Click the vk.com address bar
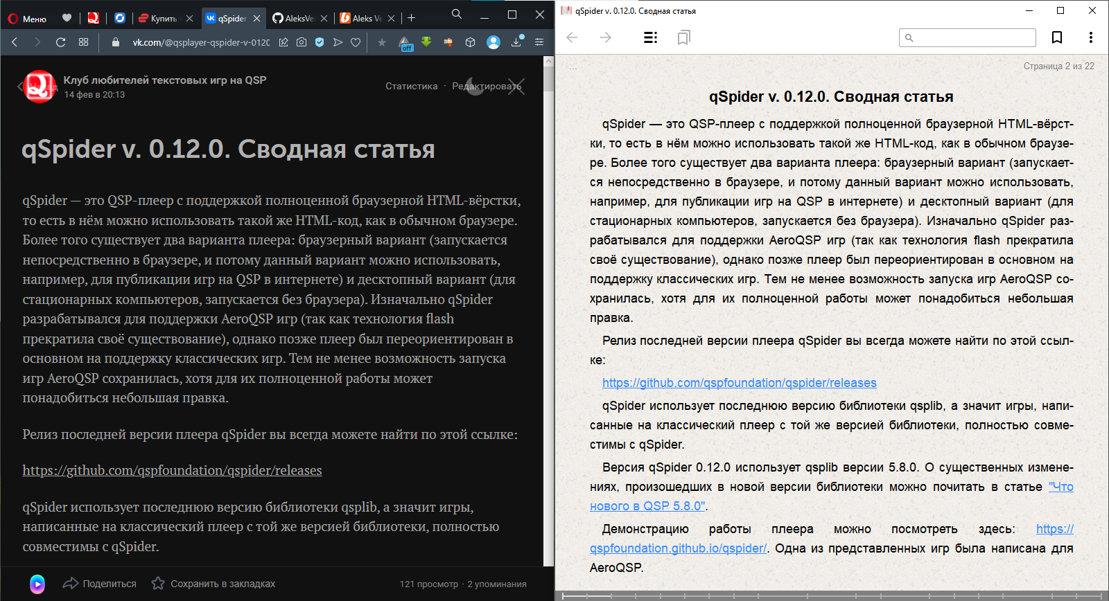Screen dimensions: 1109x601 click(201, 42)
